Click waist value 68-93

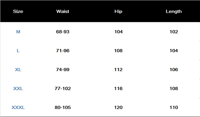tap(62, 32)
